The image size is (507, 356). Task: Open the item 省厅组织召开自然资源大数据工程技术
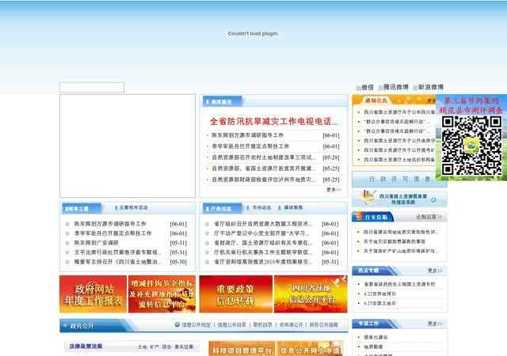tap(263, 224)
